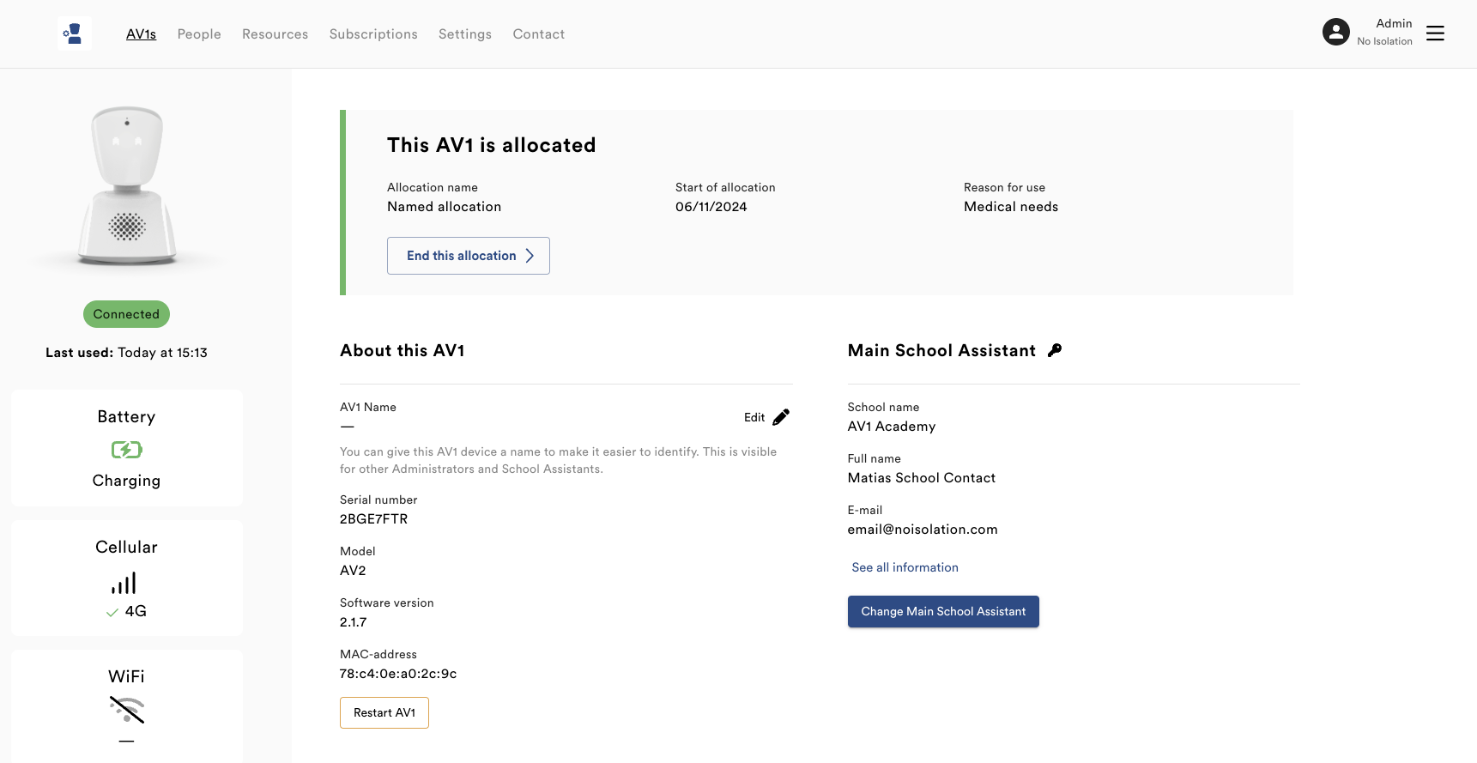The height and width of the screenshot is (763, 1477).
Task: Click the start date 06/11/2024
Action: (x=711, y=207)
